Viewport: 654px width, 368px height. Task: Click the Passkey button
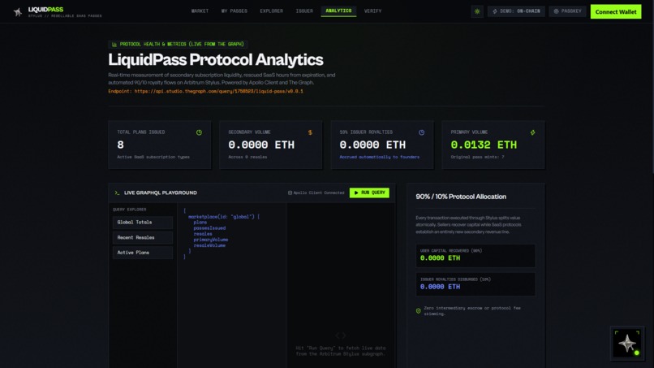click(x=567, y=11)
